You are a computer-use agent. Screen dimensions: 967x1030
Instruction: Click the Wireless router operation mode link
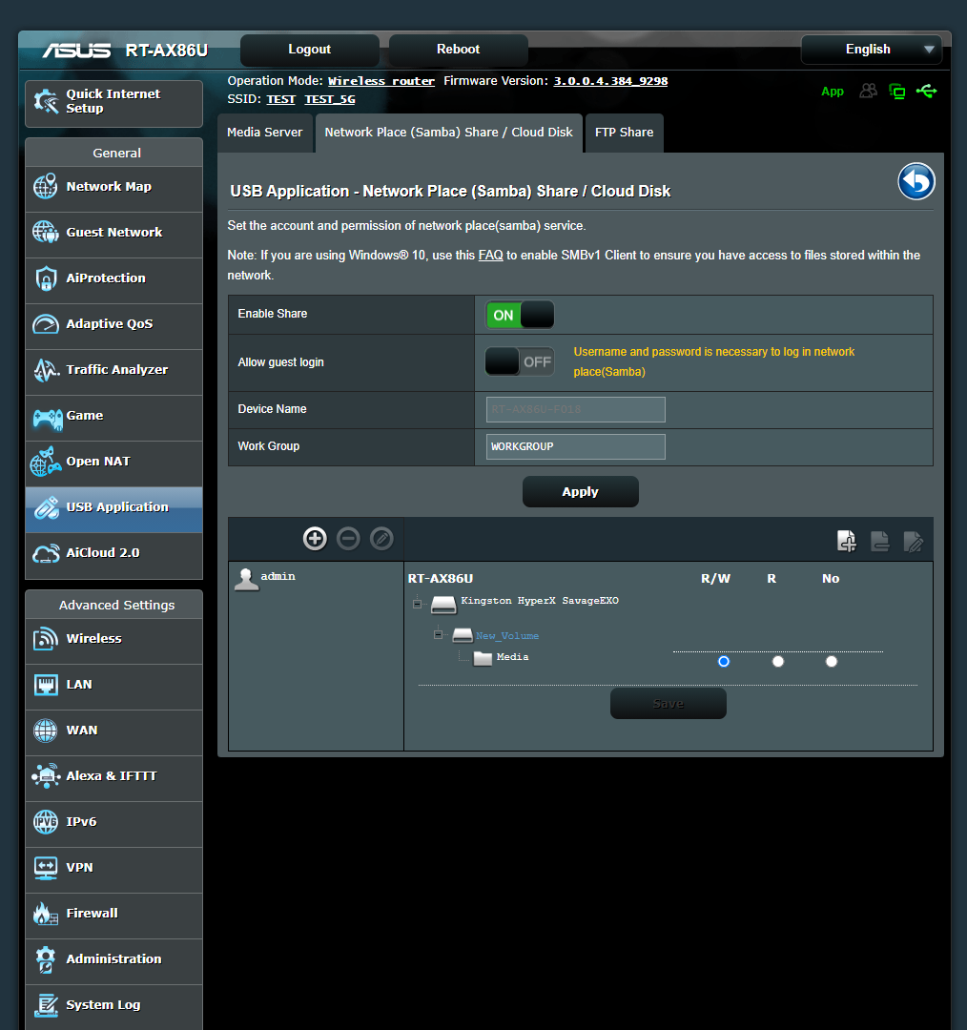click(x=381, y=81)
